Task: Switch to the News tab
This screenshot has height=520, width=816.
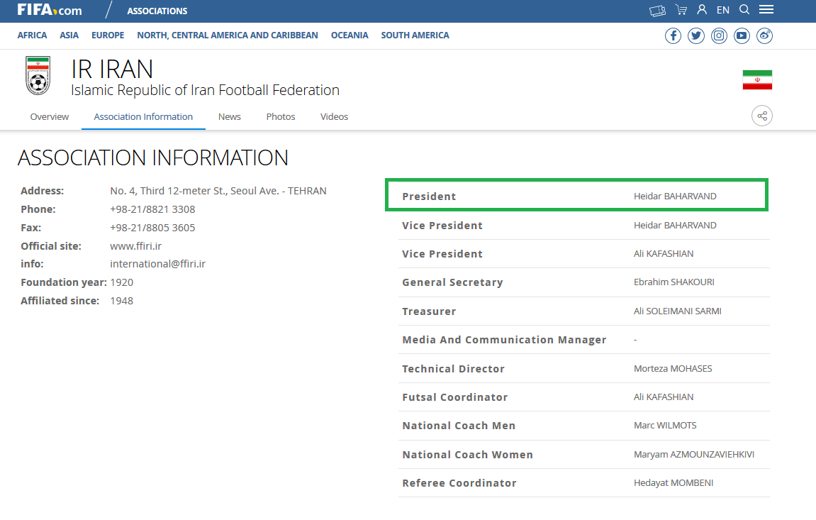Action: pos(230,116)
